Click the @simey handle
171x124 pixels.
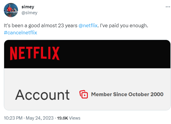(29, 13)
